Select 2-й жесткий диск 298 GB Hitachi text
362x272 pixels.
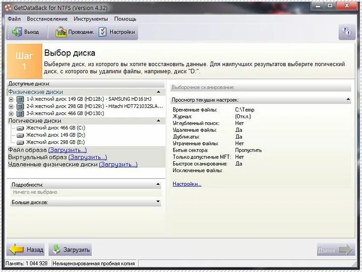tap(94, 106)
